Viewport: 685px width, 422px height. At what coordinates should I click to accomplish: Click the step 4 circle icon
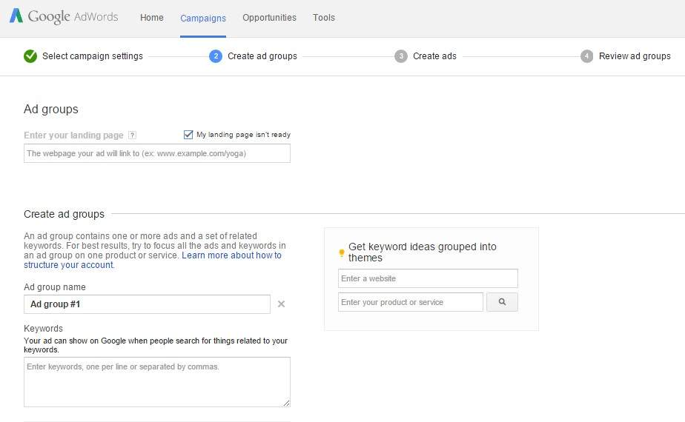(x=587, y=56)
